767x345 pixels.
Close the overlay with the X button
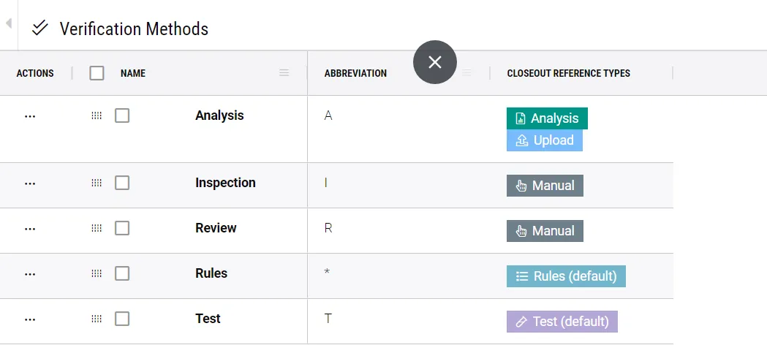click(435, 62)
